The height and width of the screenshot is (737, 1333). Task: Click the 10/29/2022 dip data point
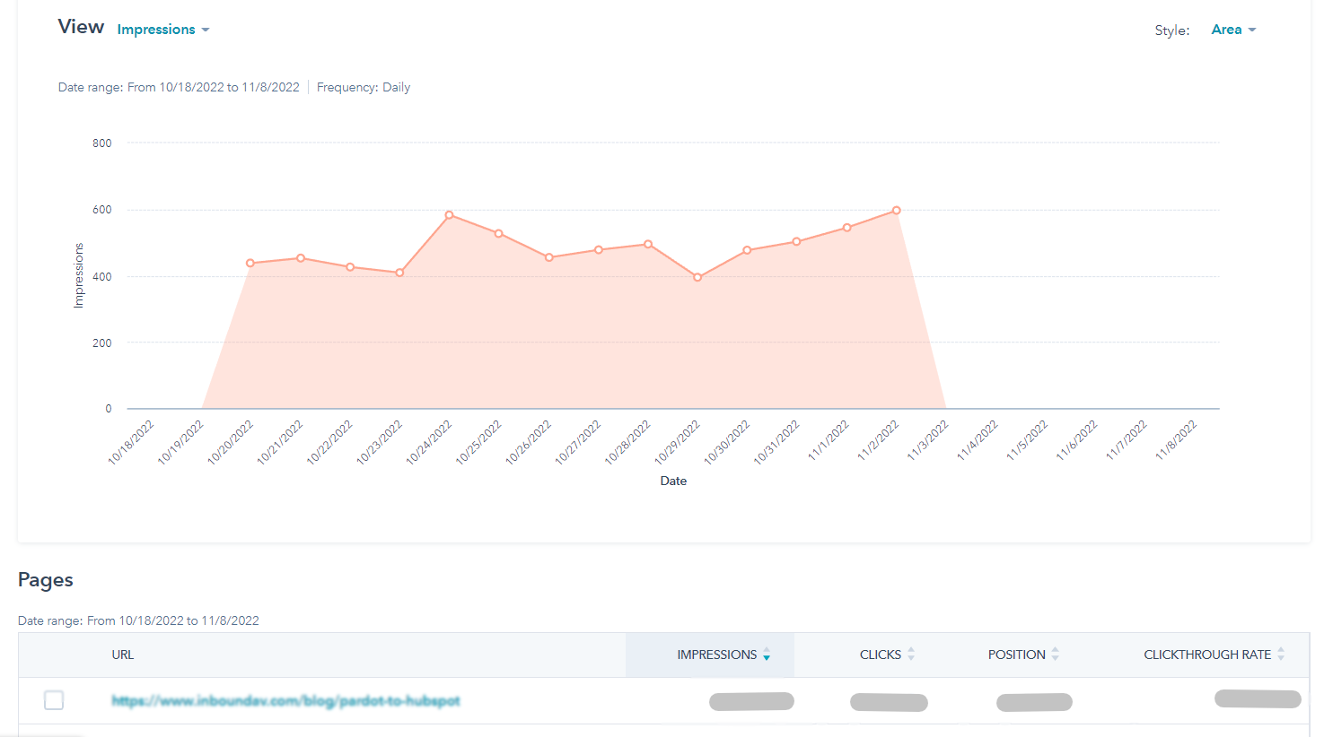point(697,277)
